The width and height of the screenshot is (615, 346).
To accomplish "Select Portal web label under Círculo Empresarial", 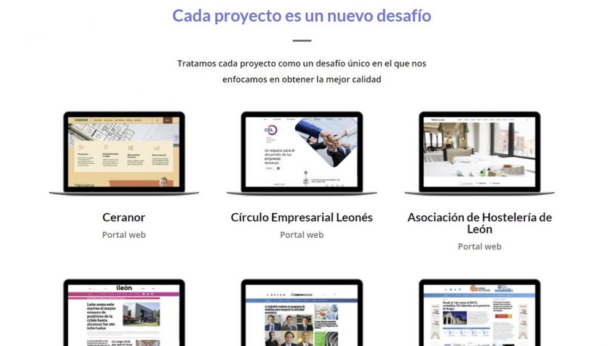I will (x=301, y=235).
